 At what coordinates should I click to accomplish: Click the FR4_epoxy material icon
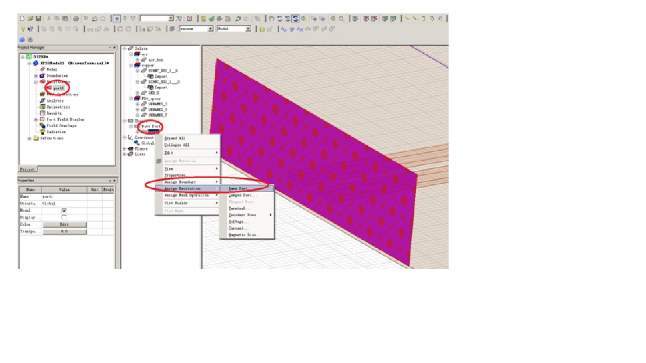click(137, 99)
